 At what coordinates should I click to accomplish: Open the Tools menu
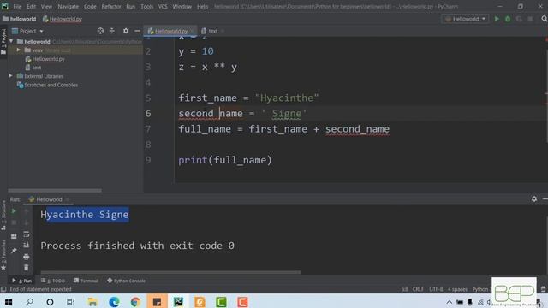[146, 7]
